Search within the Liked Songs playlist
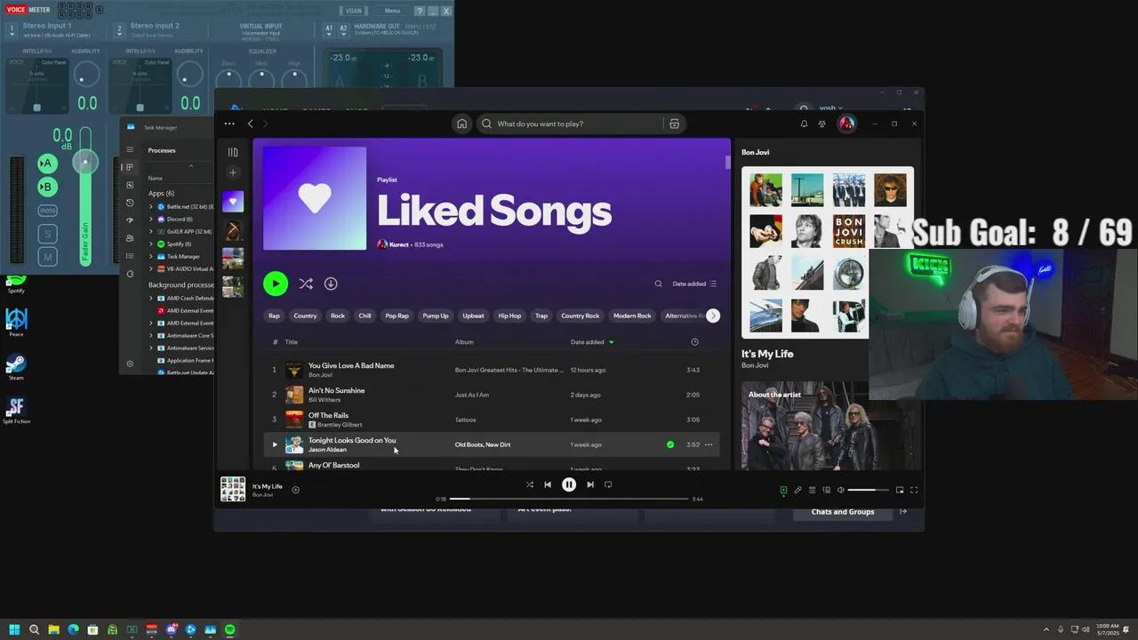1138x640 pixels. click(658, 284)
